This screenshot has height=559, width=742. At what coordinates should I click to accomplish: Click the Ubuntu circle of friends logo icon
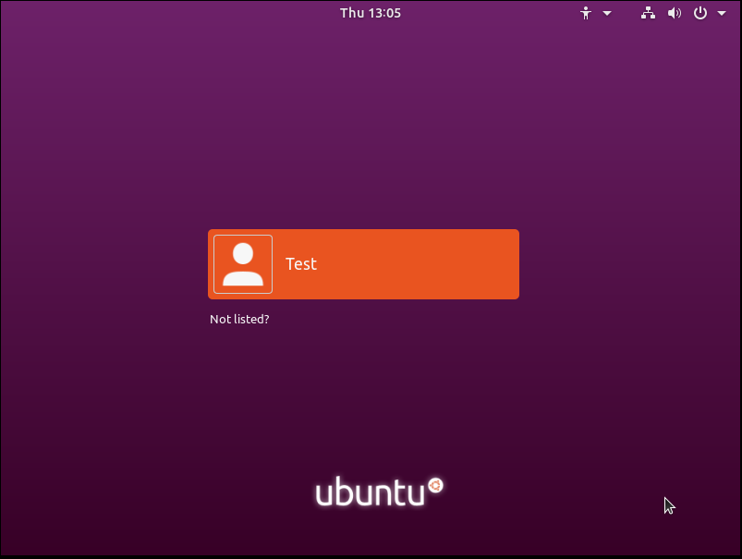436,485
